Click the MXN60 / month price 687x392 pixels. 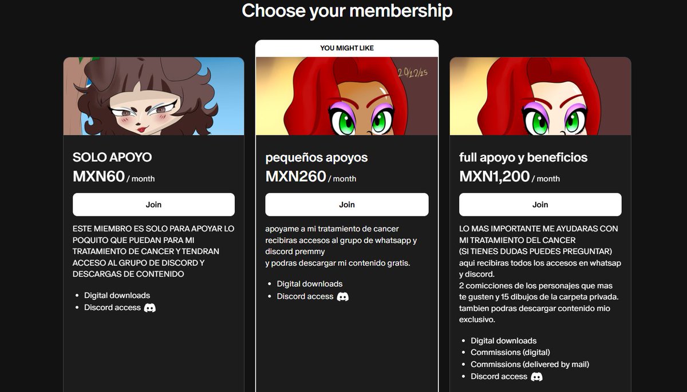[113, 177]
